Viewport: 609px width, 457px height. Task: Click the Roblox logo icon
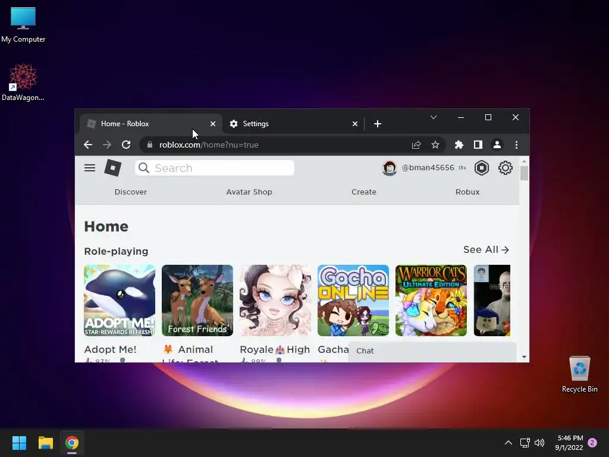coord(112,168)
